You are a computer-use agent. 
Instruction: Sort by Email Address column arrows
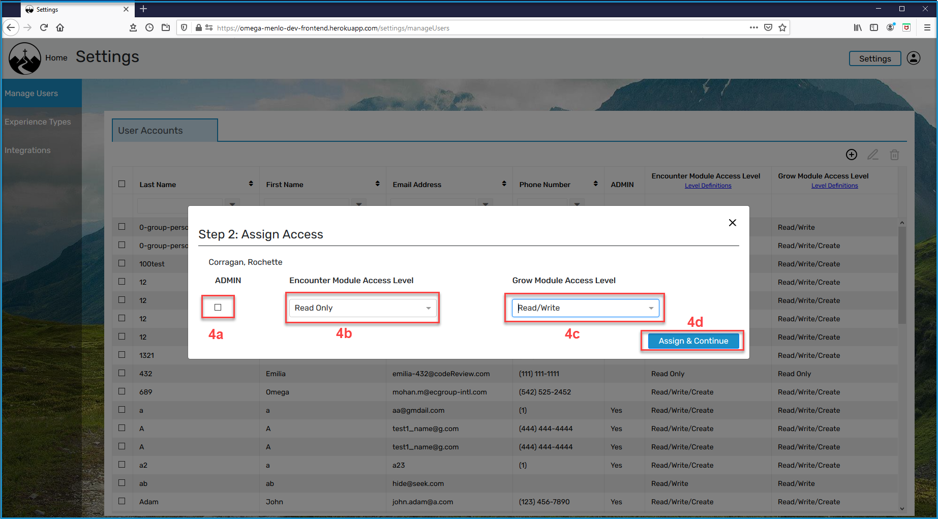click(504, 184)
